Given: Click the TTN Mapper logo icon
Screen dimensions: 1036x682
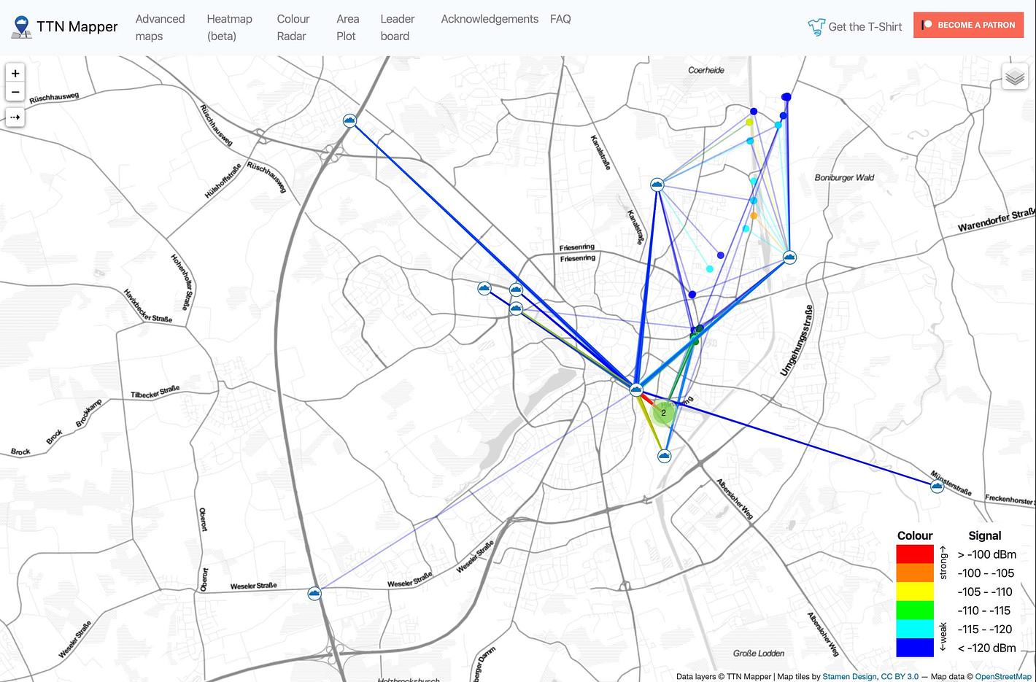Looking at the screenshot, I should (x=22, y=27).
